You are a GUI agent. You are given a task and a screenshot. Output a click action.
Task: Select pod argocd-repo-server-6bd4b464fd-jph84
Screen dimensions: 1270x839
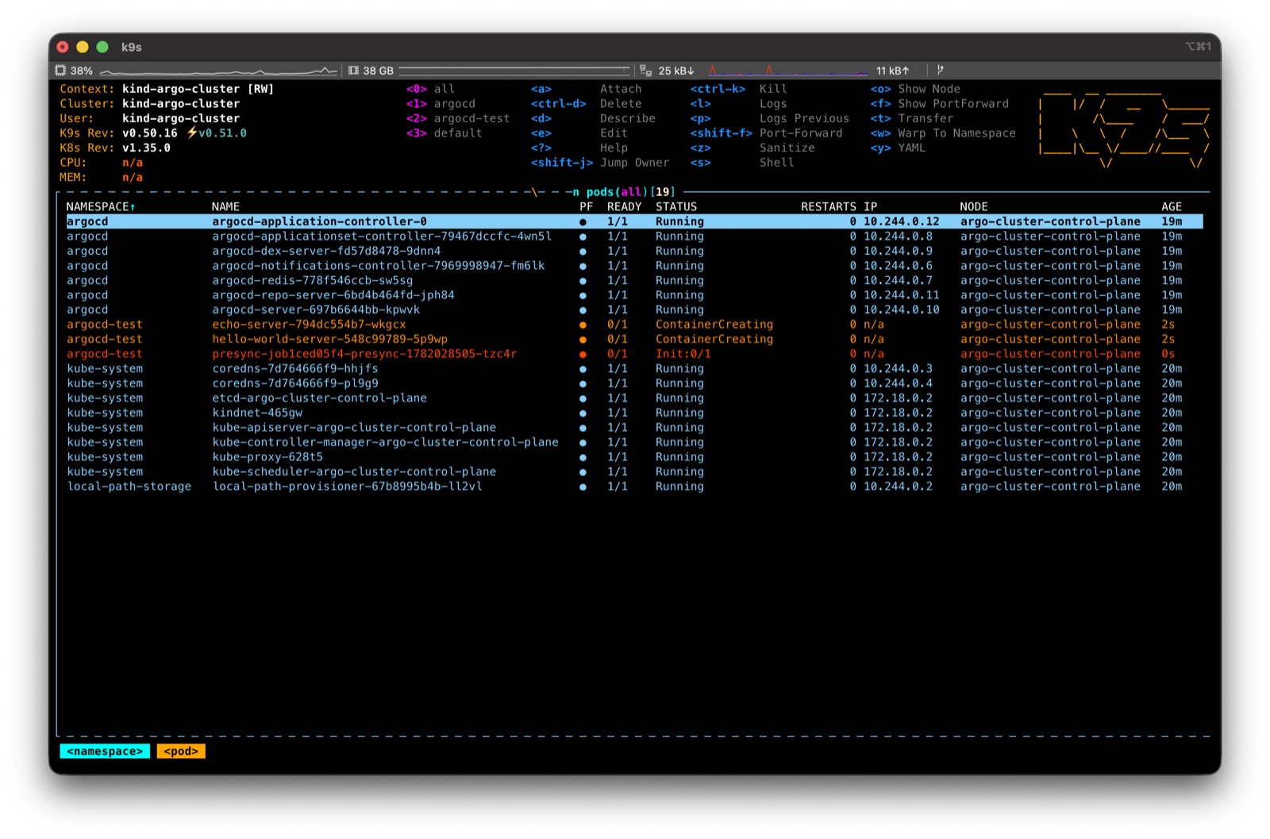634,295
